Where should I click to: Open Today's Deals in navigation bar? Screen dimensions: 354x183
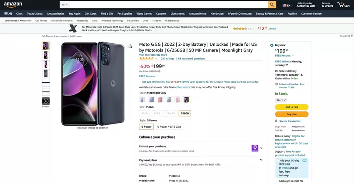[x=35, y=13]
